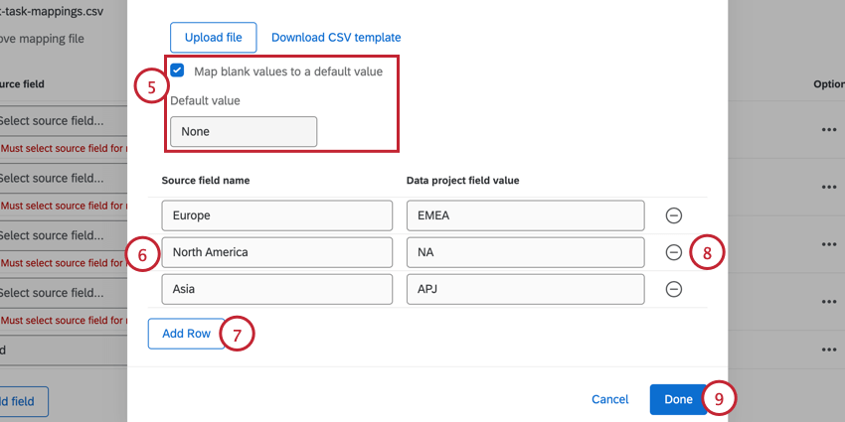Remove the North America mapping row
The height and width of the screenshot is (422, 845).
click(x=673, y=252)
